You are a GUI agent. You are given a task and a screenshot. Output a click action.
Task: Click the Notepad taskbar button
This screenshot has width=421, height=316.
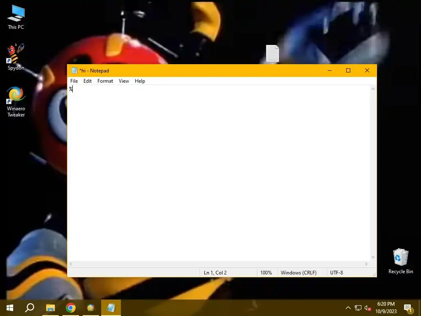coord(111,308)
